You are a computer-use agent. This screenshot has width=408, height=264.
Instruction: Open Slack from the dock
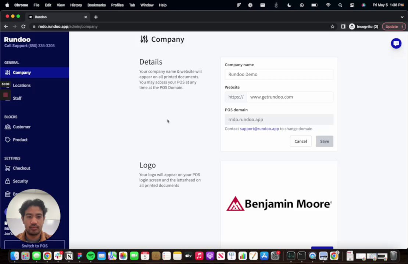(x=58, y=256)
